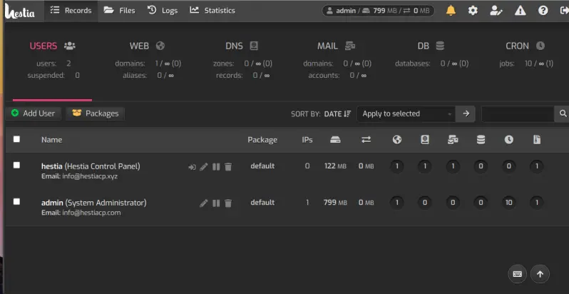Image resolution: width=569 pixels, height=294 pixels.
Task: Open the Logs menu item
Action: tap(163, 11)
